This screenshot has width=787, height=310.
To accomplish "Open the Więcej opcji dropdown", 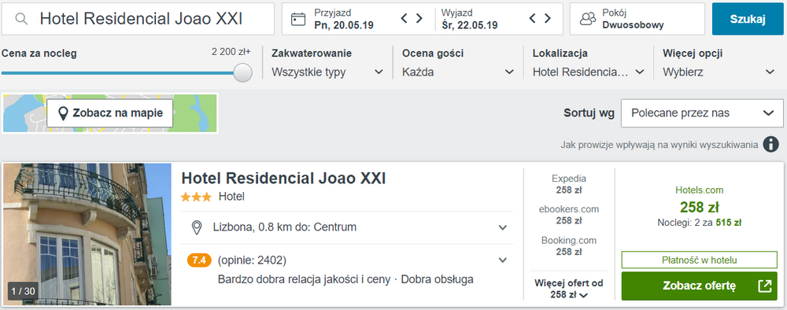I will pos(719,72).
